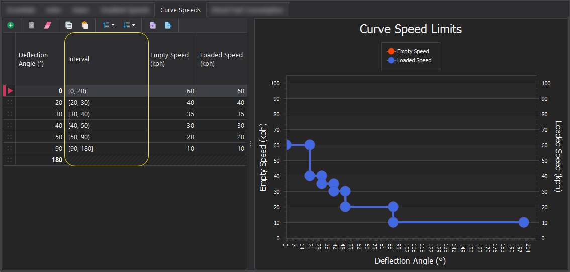The height and width of the screenshot is (272, 570).
Task: Click the pink eraser clear icon
Action: (x=48, y=25)
